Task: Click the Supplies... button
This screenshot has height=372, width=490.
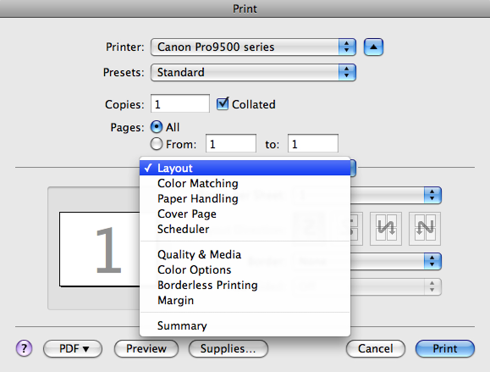Action: click(x=228, y=349)
